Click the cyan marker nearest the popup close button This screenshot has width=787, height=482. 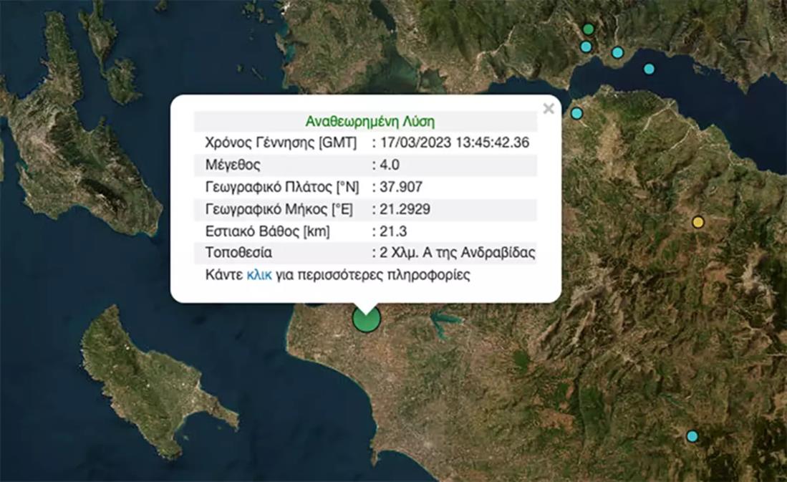pyautogui.click(x=576, y=113)
